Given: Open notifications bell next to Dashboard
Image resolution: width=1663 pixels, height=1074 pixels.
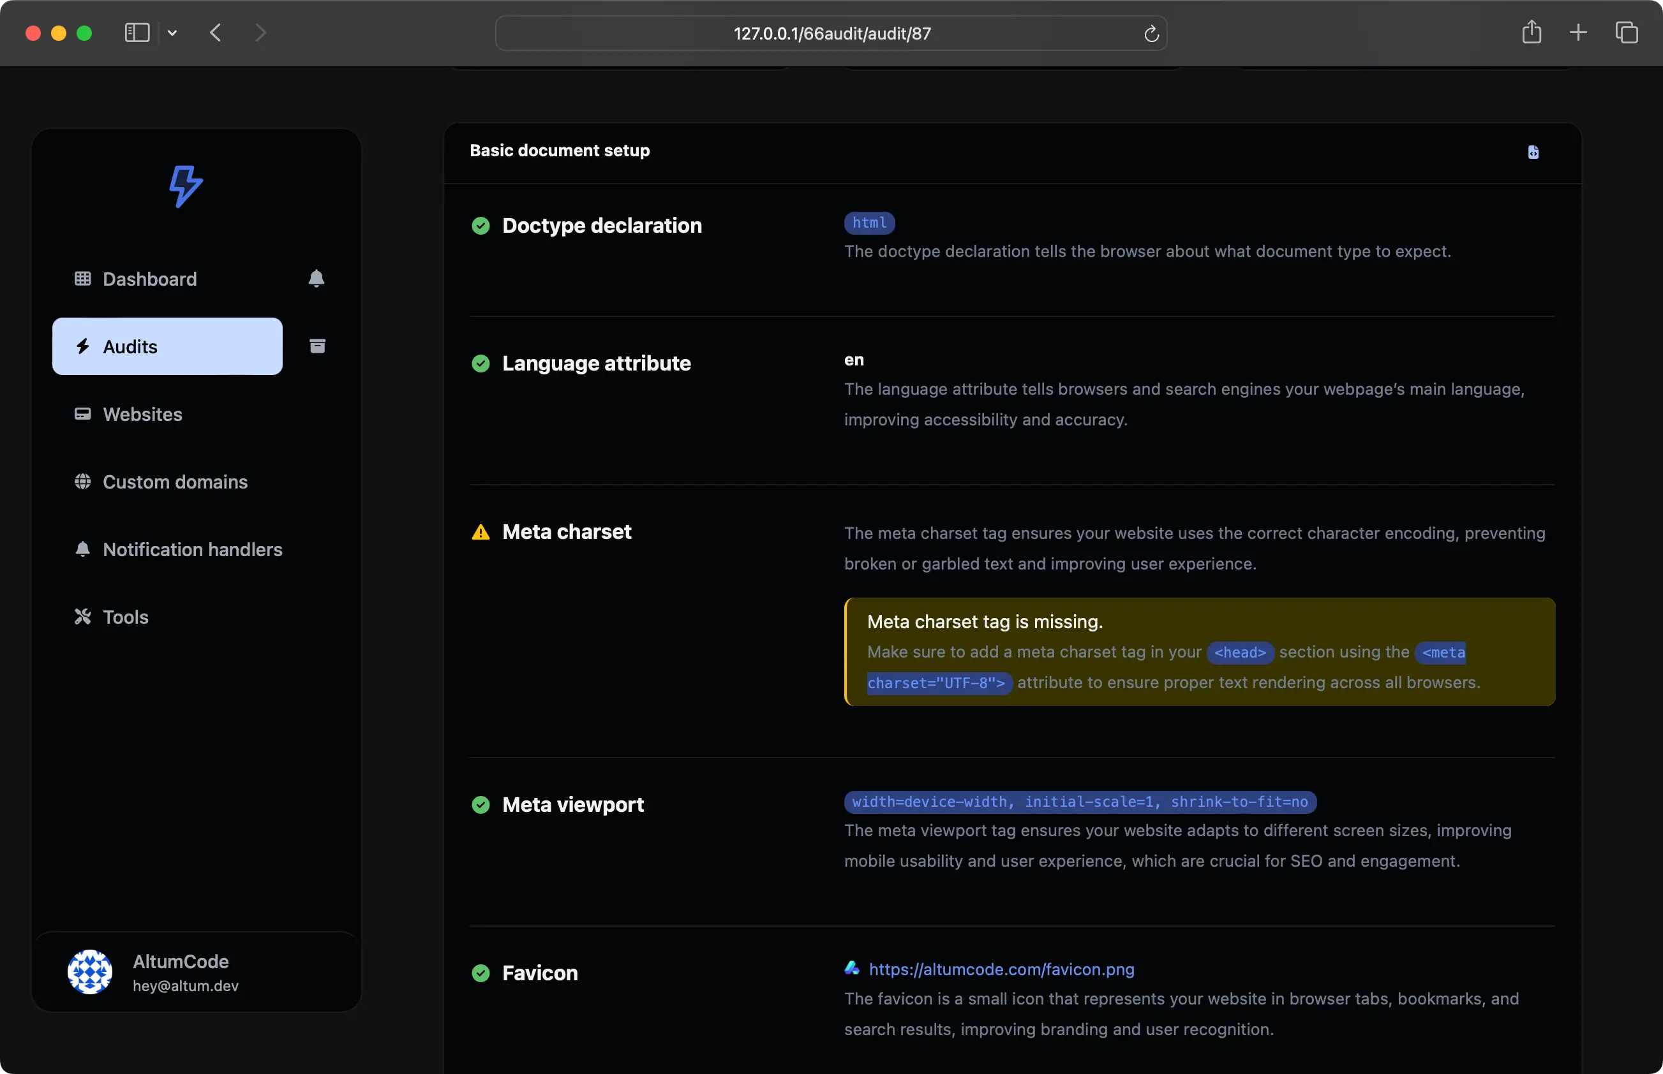Looking at the screenshot, I should pos(316,279).
